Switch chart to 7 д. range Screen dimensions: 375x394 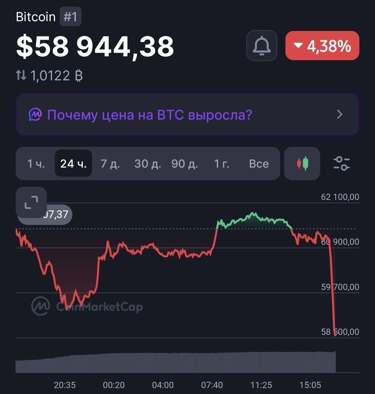tap(110, 163)
